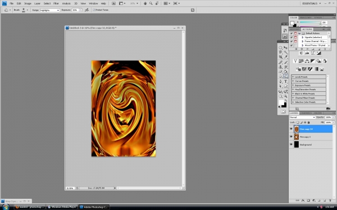The height and width of the screenshot is (210, 337).
Task: Select the History Brush tool
Action: click(286, 67)
